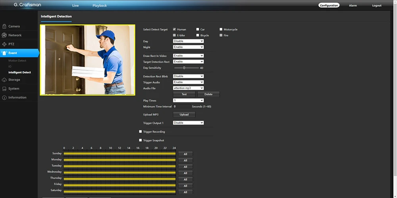The height and width of the screenshot is (198, 397).
Task: Click the Event bell icon
Action: coord(4,53)
